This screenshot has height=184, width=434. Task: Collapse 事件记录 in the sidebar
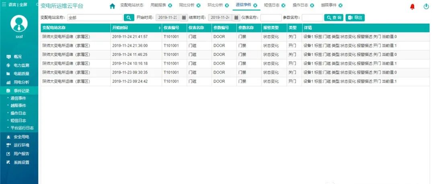coord(19,91)
